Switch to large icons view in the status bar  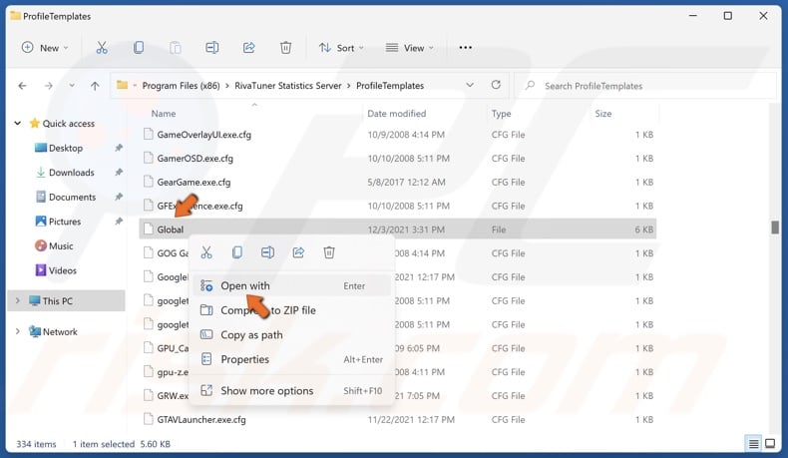coord(770,444)
